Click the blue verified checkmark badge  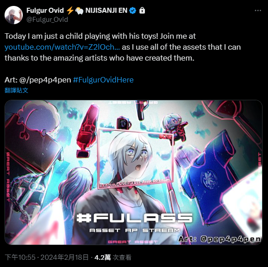click(x=133, y=10)
